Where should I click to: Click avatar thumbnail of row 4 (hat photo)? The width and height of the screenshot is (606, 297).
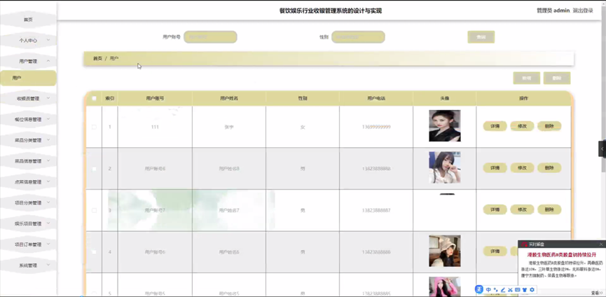pyautogui.click(x=444, y=251)
